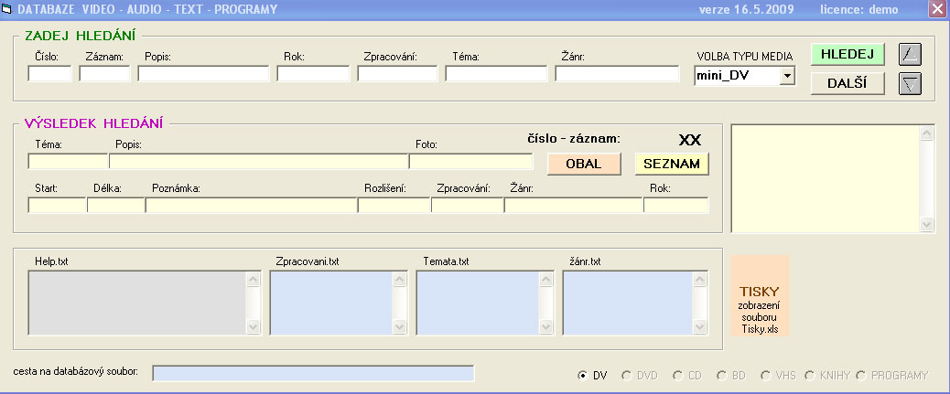Click the result Popis field
Screen dimensions: 950x394
coord(259,162)
